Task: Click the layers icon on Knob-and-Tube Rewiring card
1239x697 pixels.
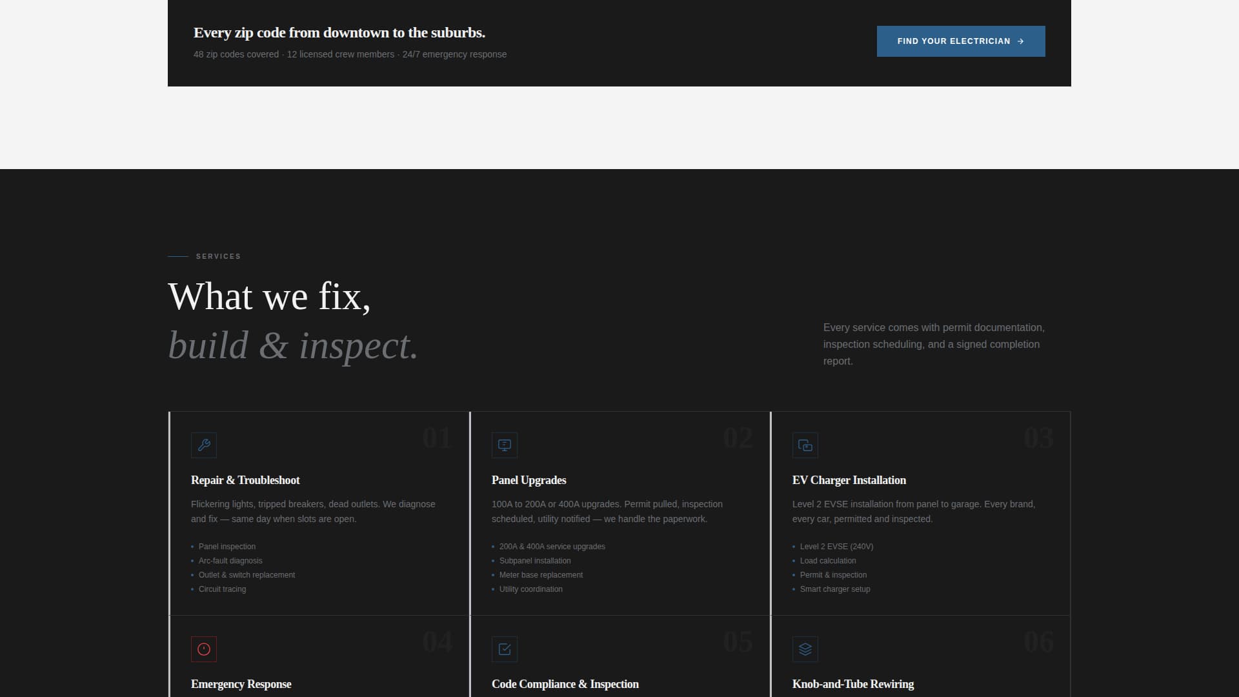Action: (x=805, y=649)
